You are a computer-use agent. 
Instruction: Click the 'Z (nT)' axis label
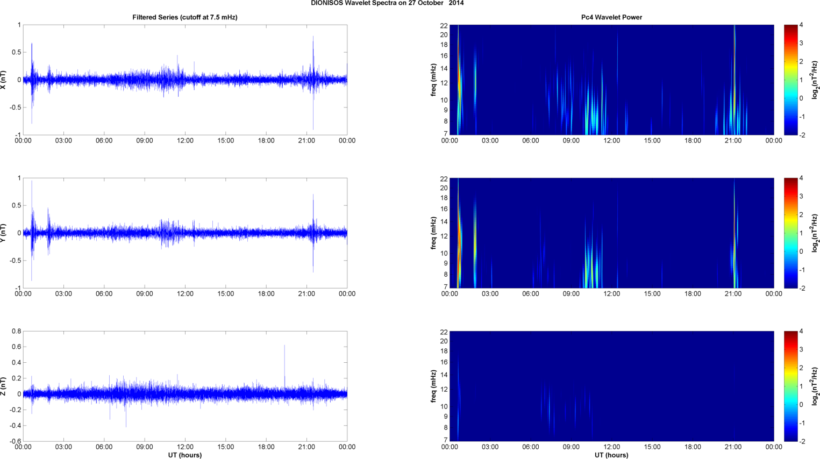point(4,386)
